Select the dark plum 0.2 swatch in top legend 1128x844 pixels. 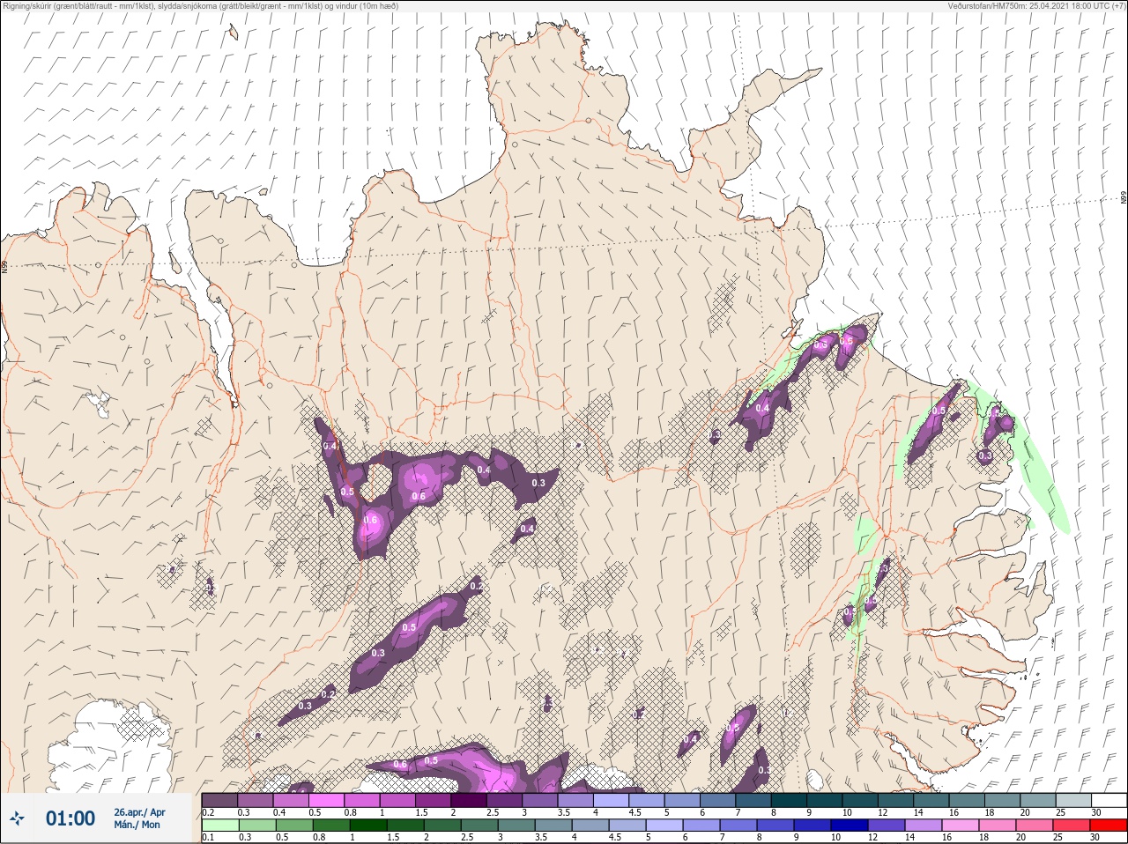(219, 800)
